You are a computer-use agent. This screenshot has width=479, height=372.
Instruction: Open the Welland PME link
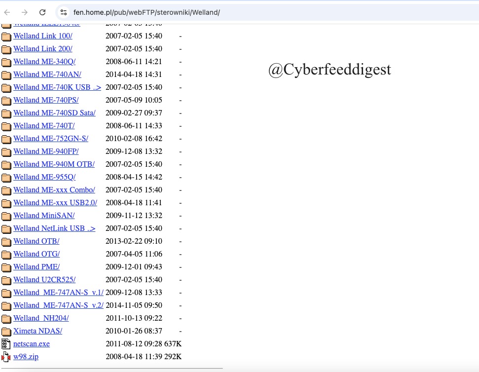tap(37, 266)
